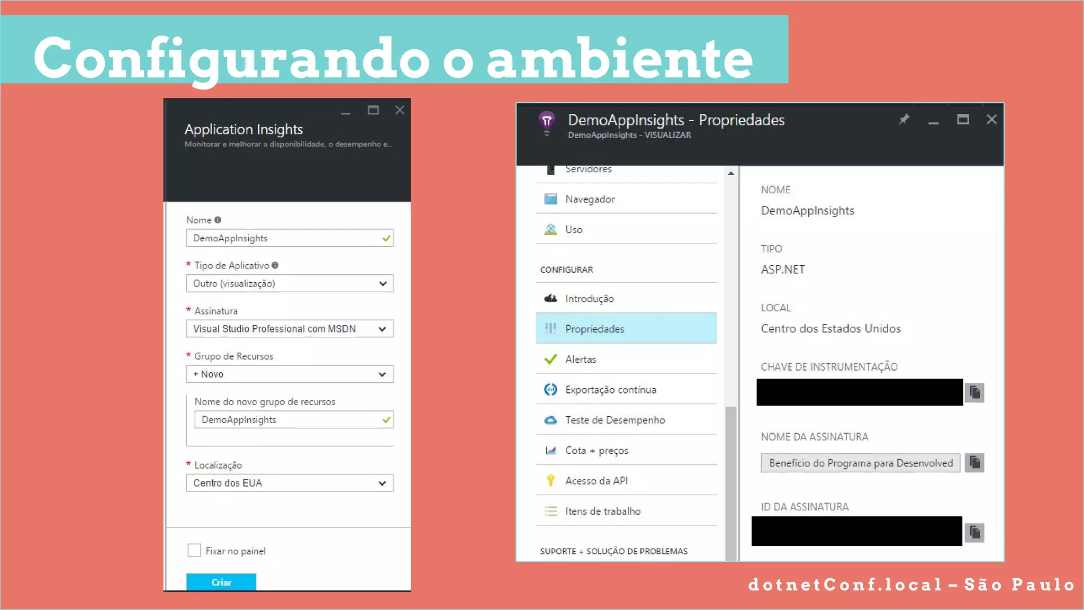Click the Nome do novo grupo de recursos field
The image size is (1084, 610).
294,419
